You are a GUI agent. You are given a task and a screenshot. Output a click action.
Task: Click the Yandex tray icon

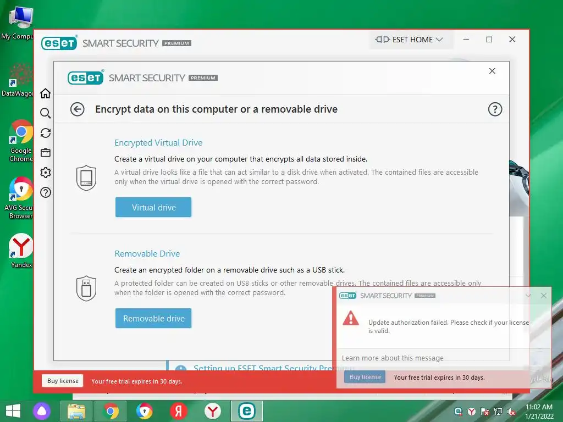click(471, 411)
